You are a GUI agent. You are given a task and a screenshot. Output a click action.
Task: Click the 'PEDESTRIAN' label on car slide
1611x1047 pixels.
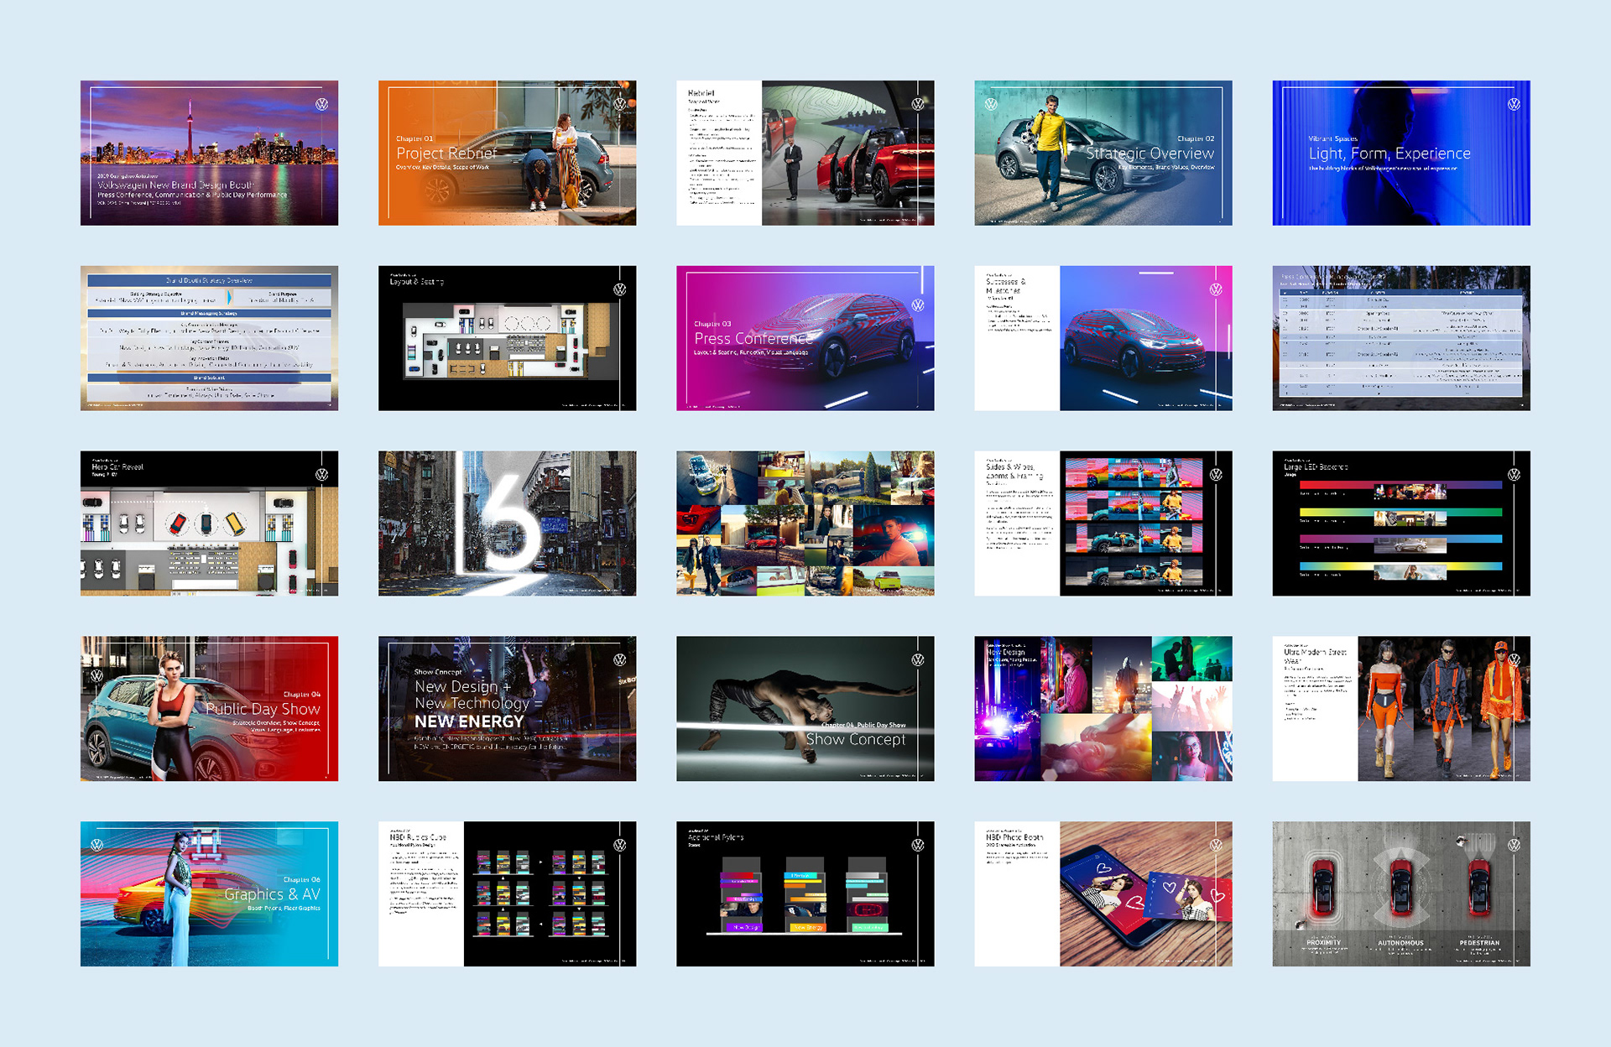[x=1479, y=942]
